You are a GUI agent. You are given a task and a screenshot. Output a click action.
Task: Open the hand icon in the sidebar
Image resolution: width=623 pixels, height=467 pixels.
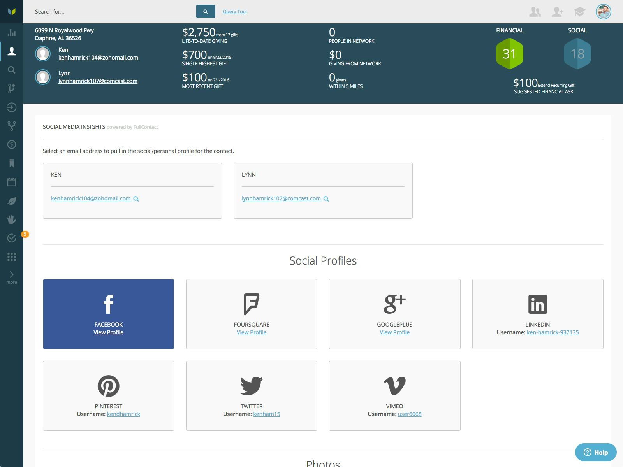pos(12,219)
